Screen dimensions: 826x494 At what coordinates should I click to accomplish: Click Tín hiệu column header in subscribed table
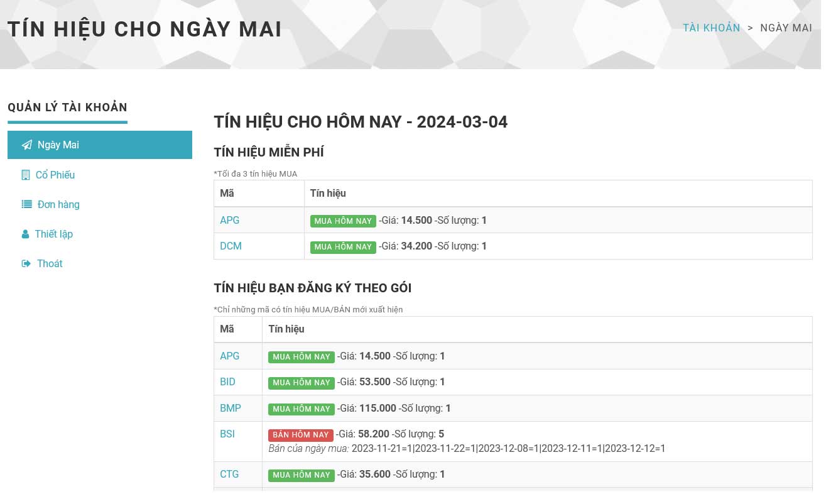[286, 329]
